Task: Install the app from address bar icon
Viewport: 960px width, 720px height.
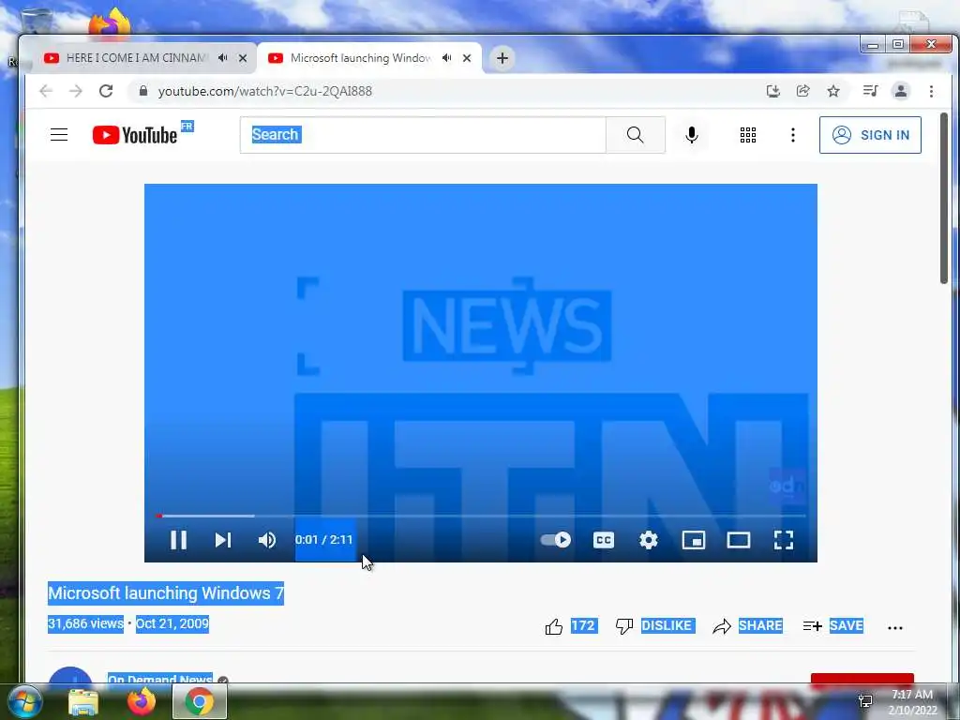Action: point(773,91)
